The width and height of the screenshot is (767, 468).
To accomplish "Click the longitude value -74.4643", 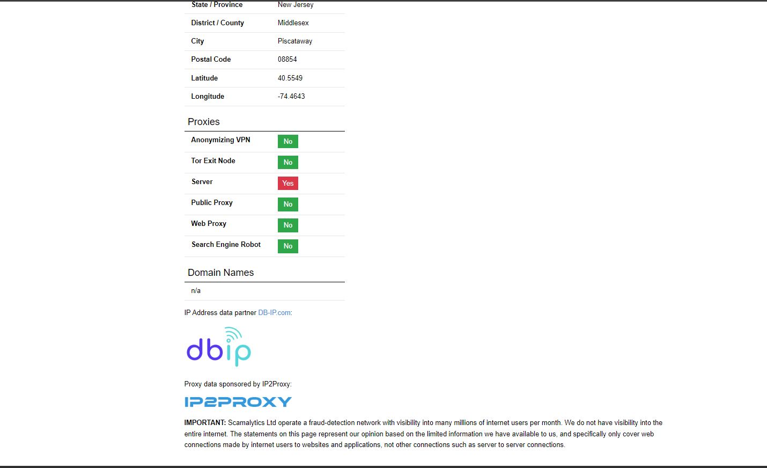I will point(291,97).
